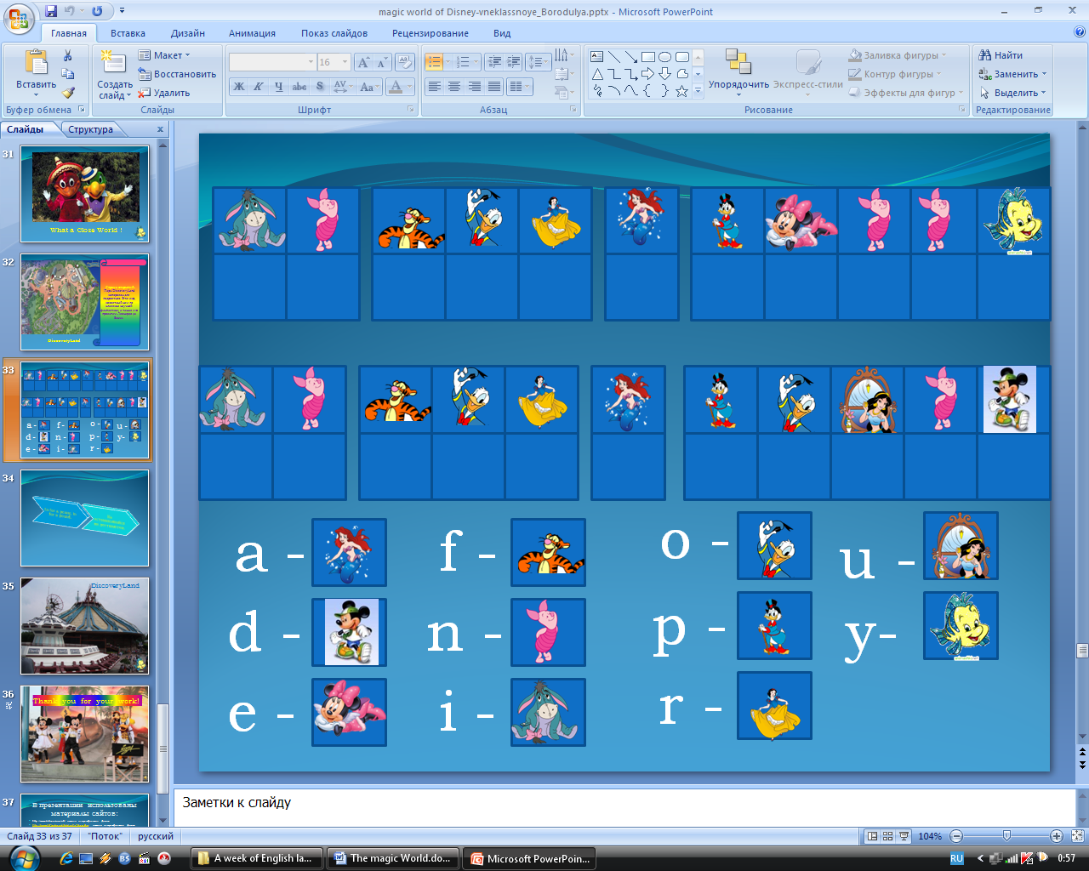The width and height of the screenshot is (1089, 871).
Task: Toggle bulleted list button
Action: point(434,62)
